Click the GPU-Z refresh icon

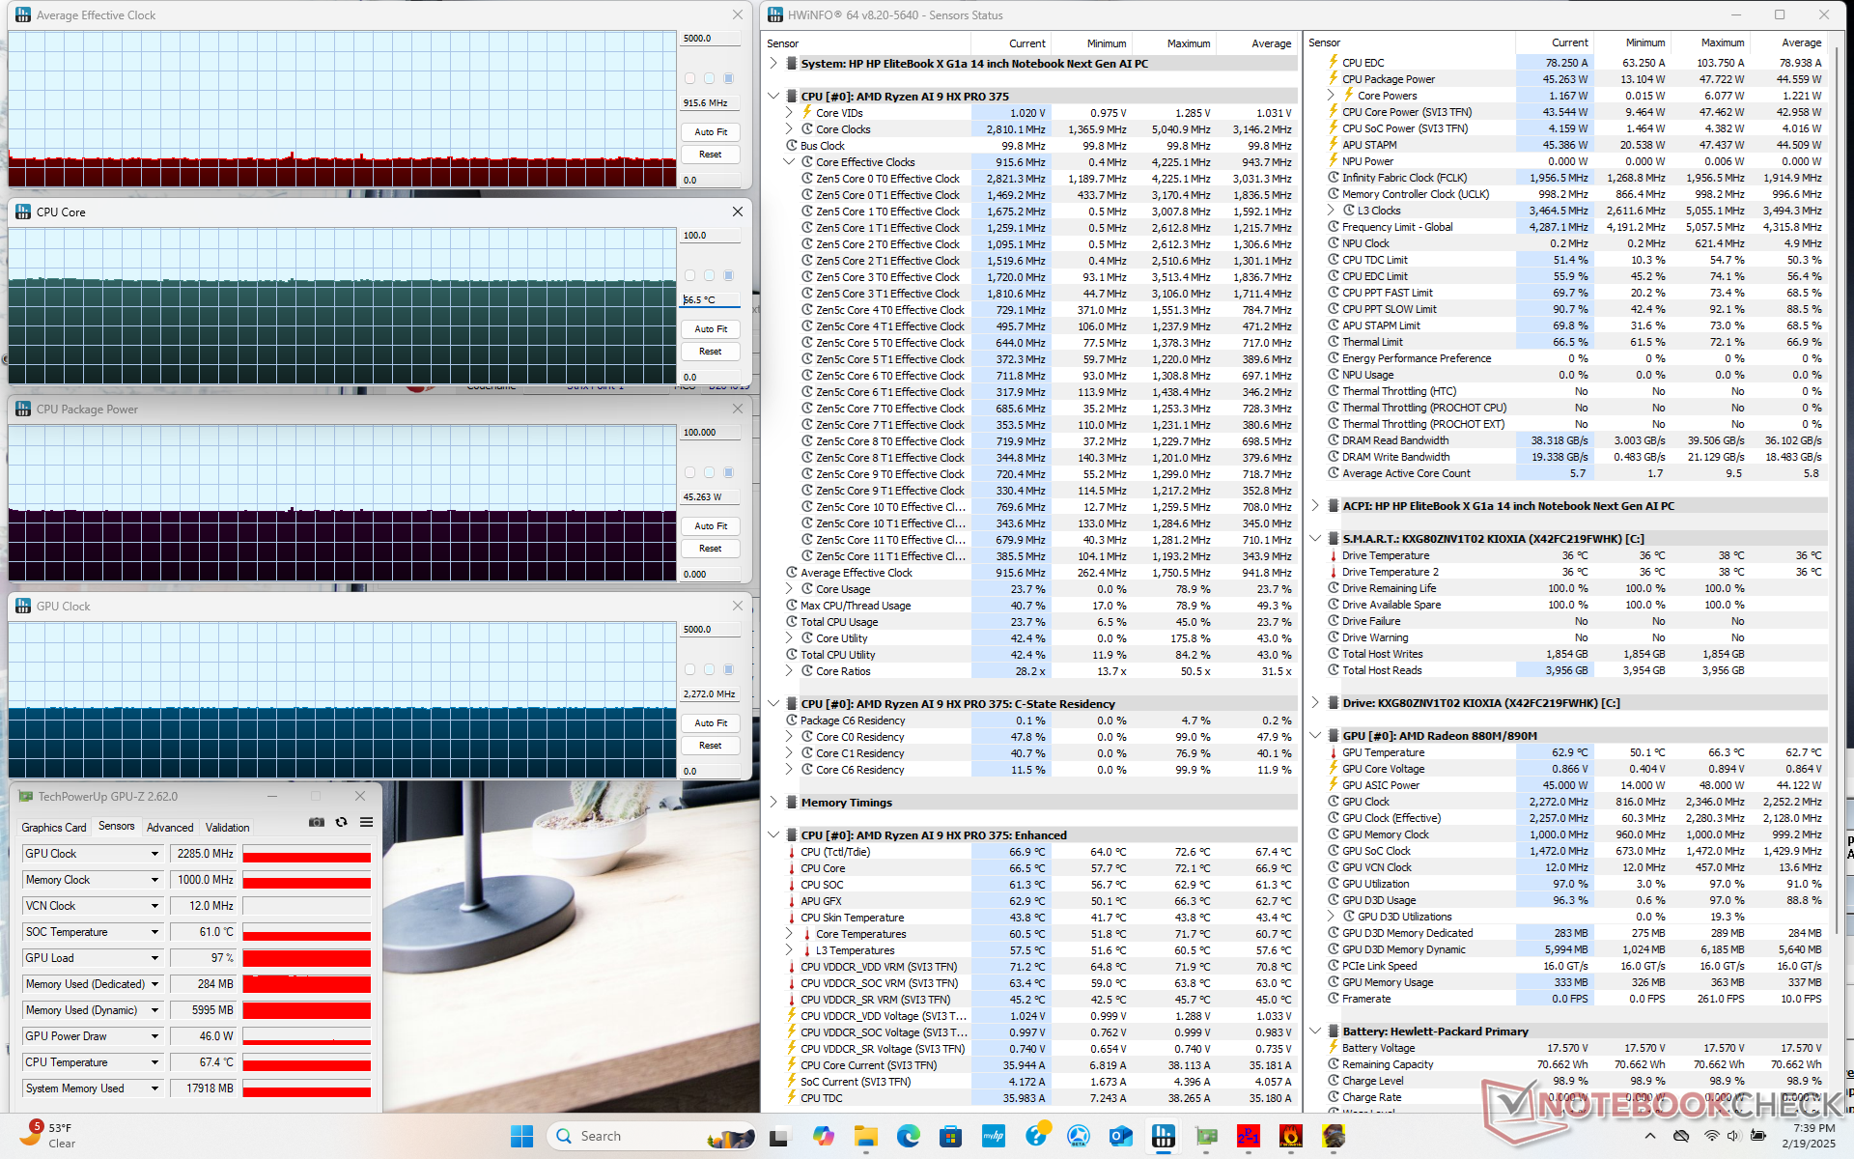[341, 822]
